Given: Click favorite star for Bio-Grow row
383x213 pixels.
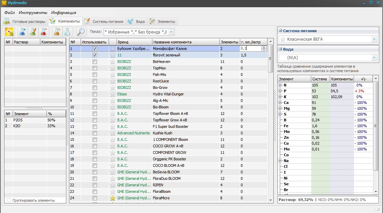Looking at the screenshot, I should coord(112,88).
